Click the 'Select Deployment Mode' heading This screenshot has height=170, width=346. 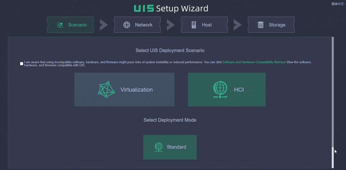(170, 120)
